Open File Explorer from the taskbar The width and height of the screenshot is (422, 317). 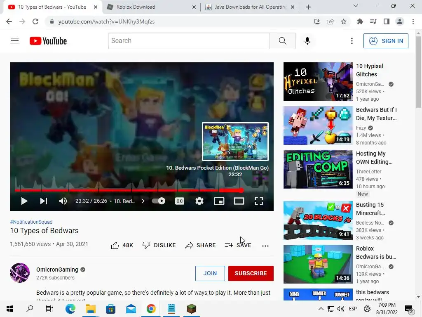coord(91,309)
